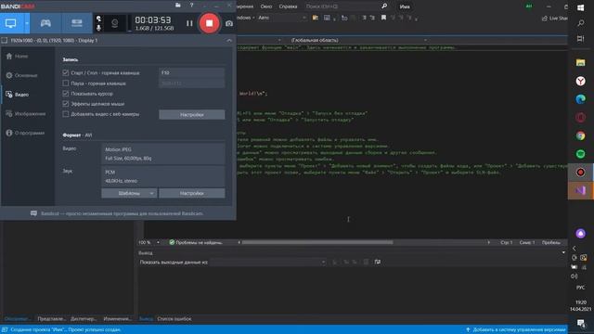Switch to Bandicam game recording mode
Screen dimensions: 594x334
[x=45, y=23]
